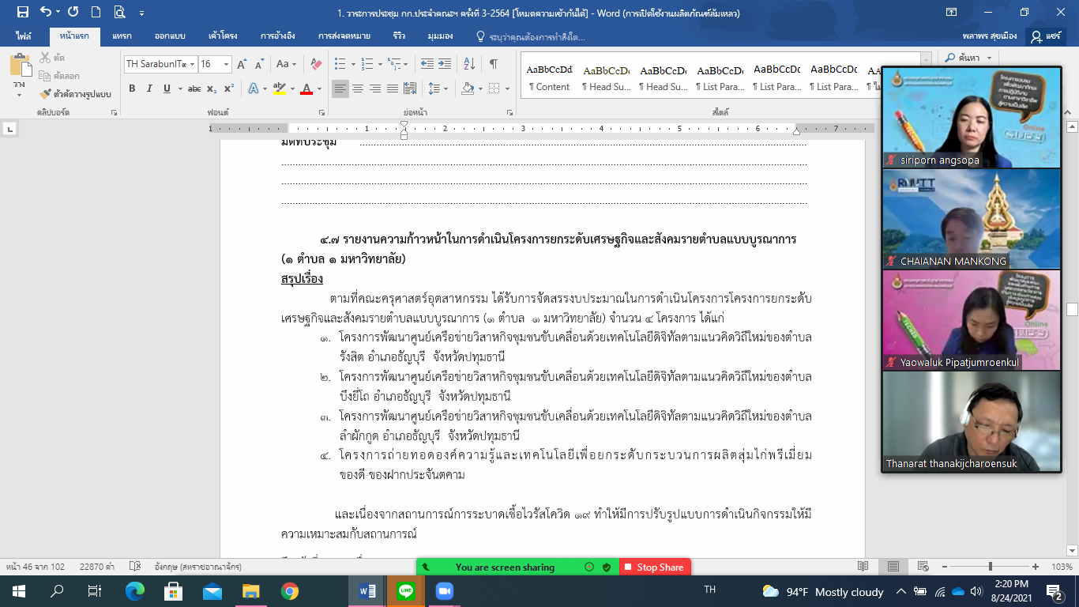The width and height of the screenshot is (1079, 607).
Task: Align text left
Action: pos(340,89)
